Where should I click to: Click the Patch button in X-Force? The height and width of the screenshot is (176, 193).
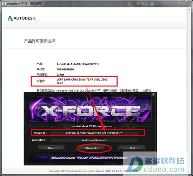[x=52, y=148]
